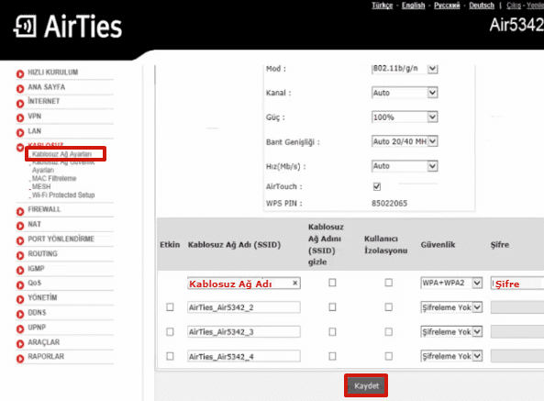Screen dimensions: 544x401
Task: Open Güvenlik dropdown for AirTies_Air5342_4
Action: [451, 356]
